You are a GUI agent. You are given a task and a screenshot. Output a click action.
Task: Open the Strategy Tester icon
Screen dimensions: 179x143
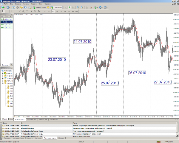point(29,7)
